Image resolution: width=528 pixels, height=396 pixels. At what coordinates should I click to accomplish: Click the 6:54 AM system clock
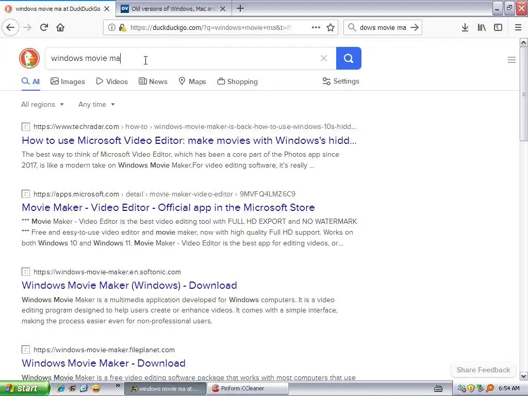coord(509,388)
